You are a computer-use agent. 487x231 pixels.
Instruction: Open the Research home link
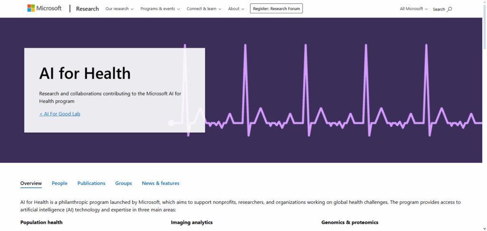[88, 9]
